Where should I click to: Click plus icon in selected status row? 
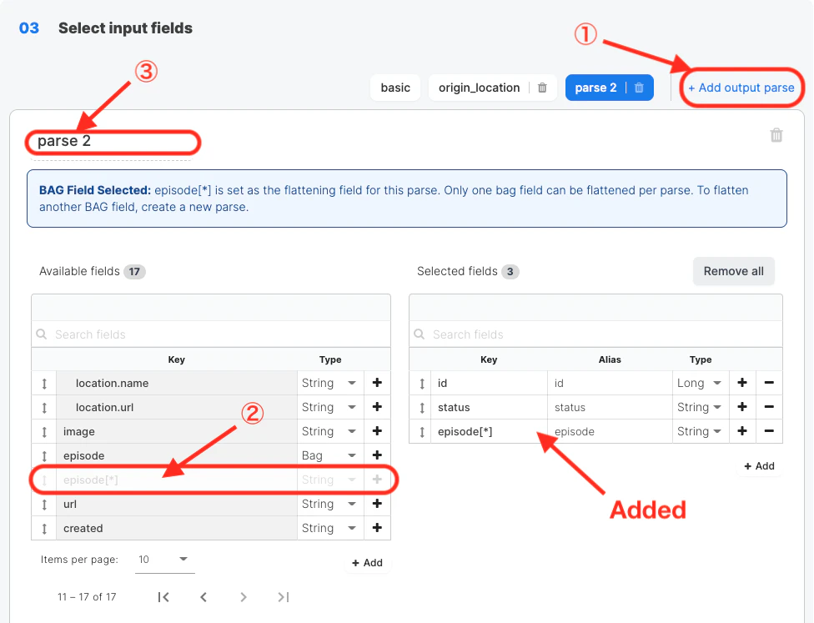pyautogui.click(x=742, y=406)
